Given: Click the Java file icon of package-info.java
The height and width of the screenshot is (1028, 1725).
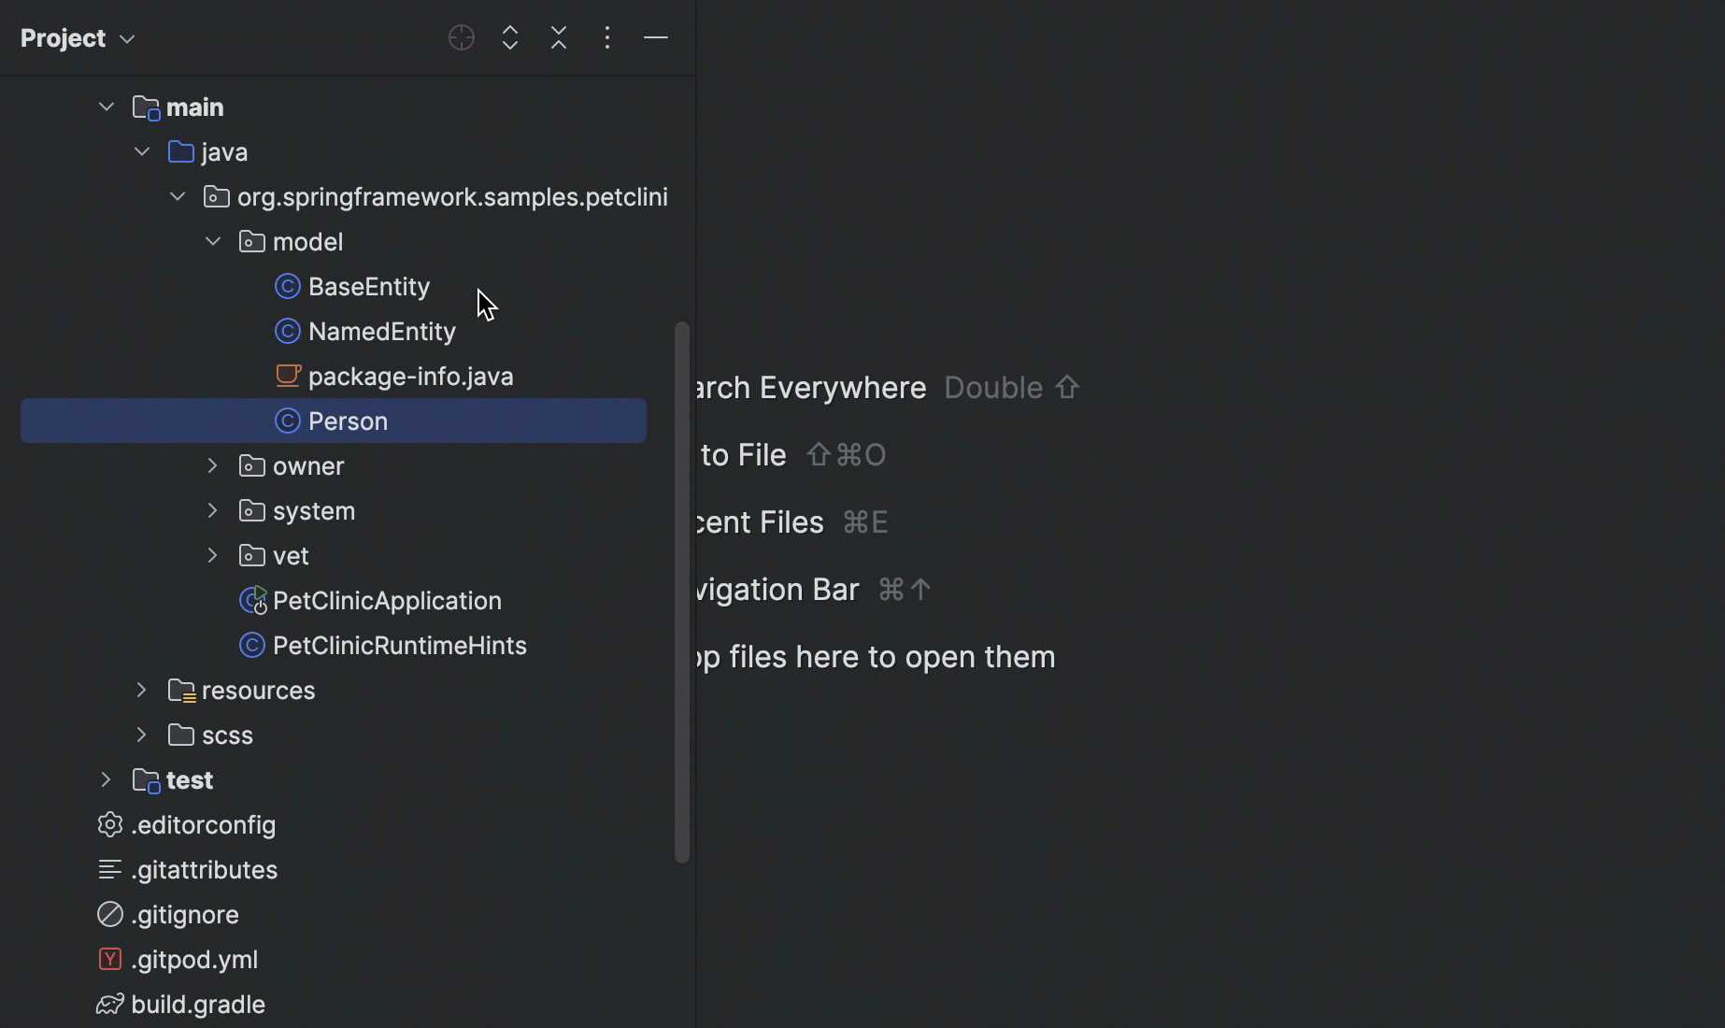Looking at the screenshot, I should 289,376.
